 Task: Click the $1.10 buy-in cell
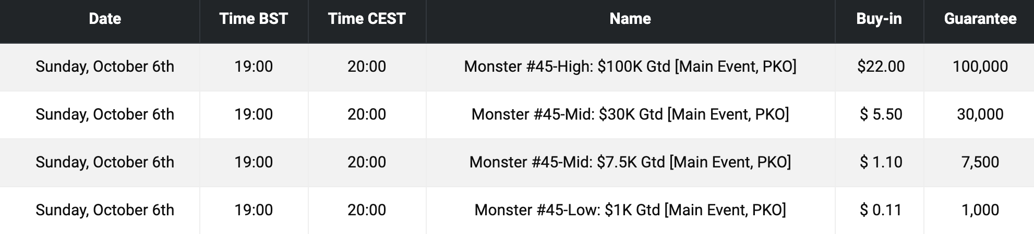point(881,162)
